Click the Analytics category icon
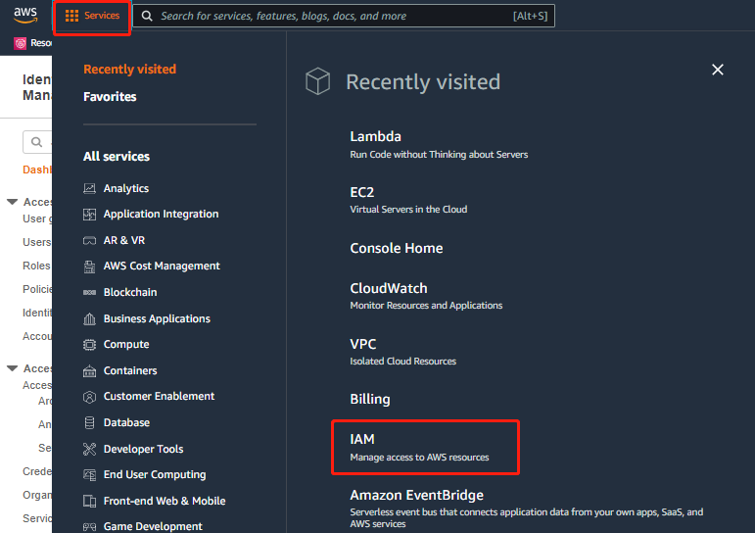Screen dimensions: 755x533 [90, 188]
